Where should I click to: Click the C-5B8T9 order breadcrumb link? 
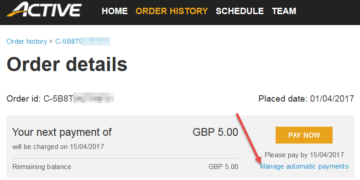click(x=83, y=41)
